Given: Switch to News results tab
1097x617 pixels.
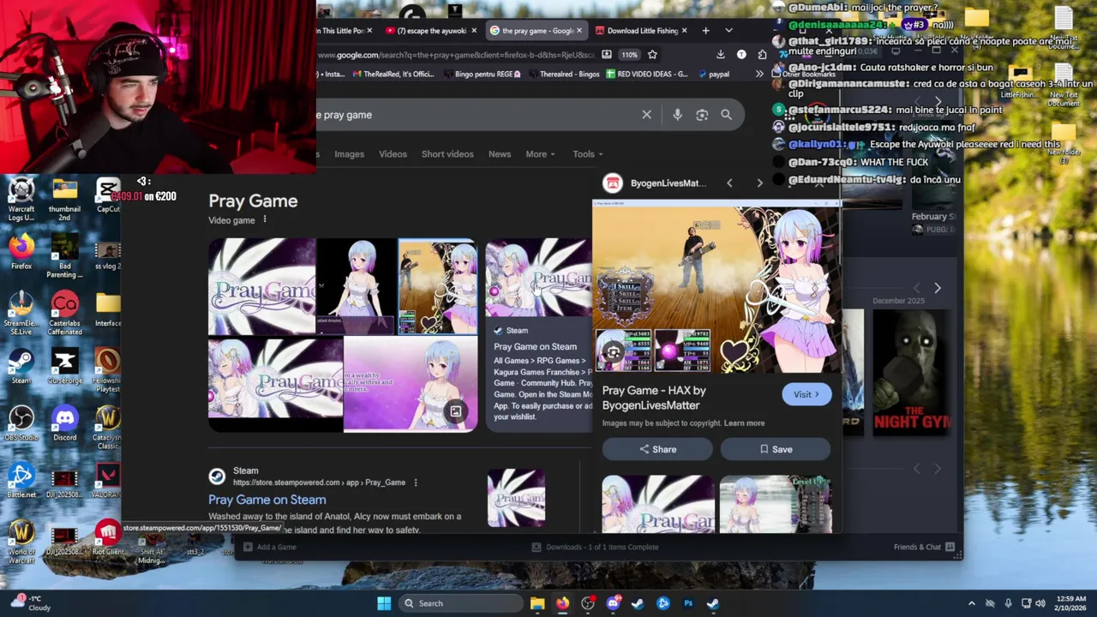Looking at the screenshot, I should (500, 154).
